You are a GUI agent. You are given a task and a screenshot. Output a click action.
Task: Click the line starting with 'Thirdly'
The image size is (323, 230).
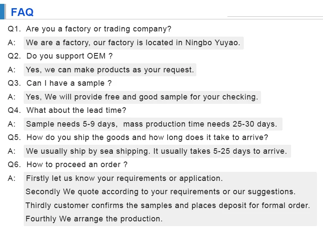(x=168, y=205)
